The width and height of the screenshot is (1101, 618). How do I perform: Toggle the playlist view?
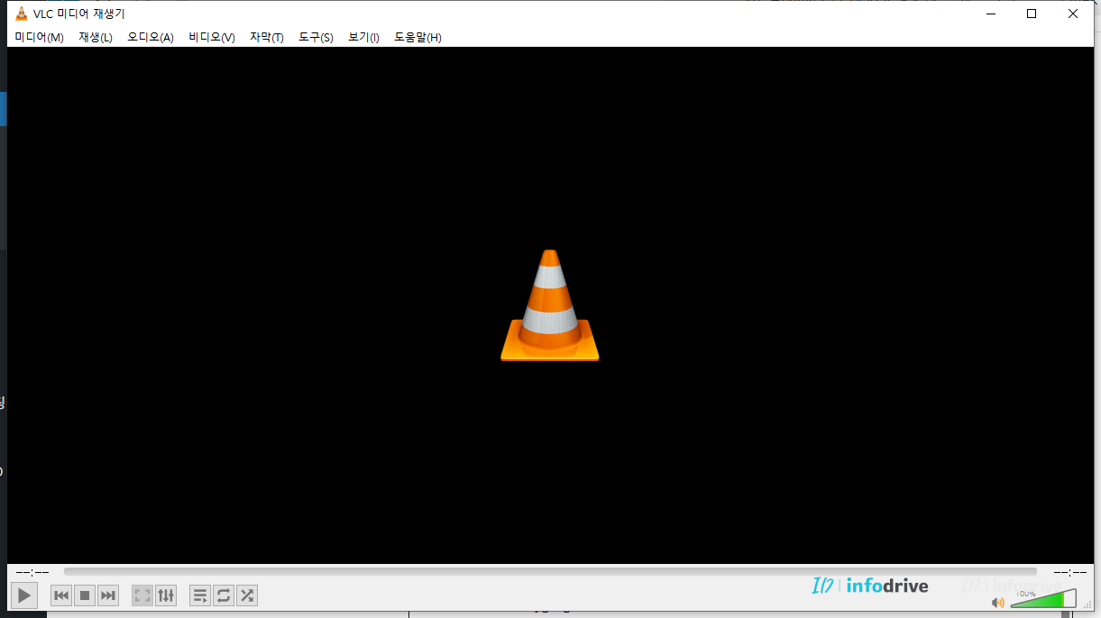(x=200, y=595)
